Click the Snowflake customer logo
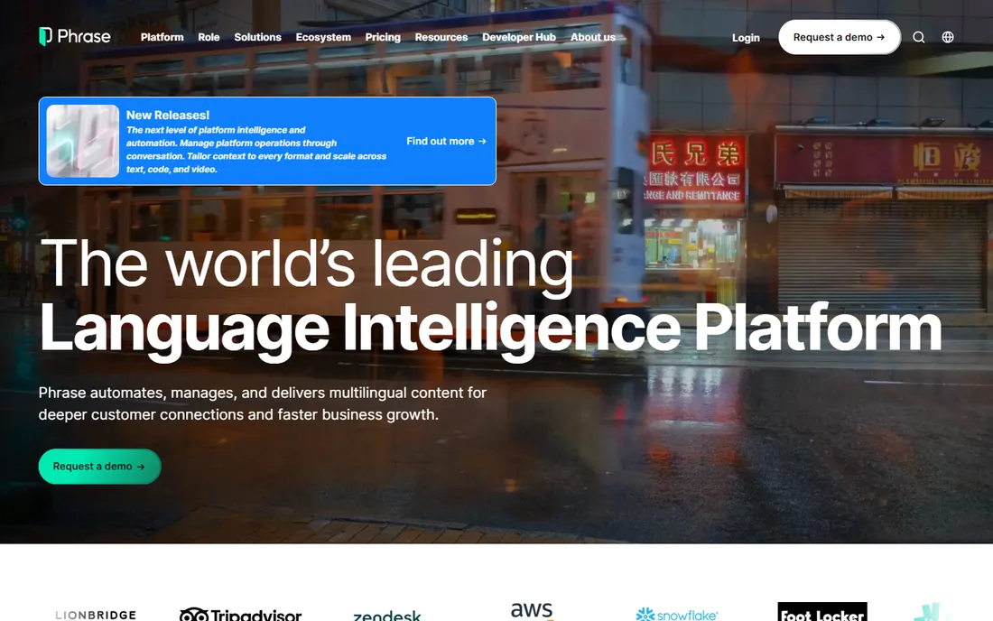 click(x=677, y=615)
